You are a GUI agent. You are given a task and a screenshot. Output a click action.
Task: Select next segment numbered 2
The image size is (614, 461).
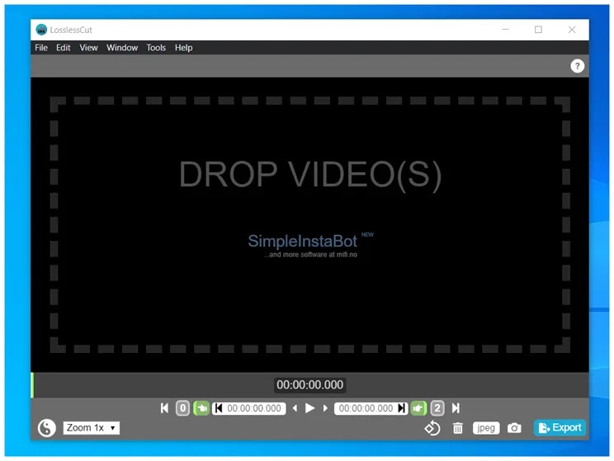click(x=437, y=408)
